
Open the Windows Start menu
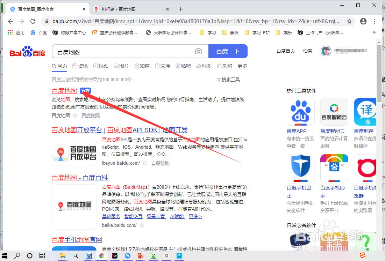5,256
